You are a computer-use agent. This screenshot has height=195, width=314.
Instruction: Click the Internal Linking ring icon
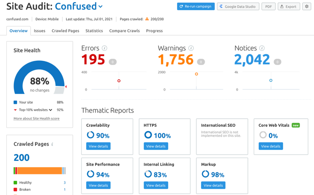coord(148,174)
